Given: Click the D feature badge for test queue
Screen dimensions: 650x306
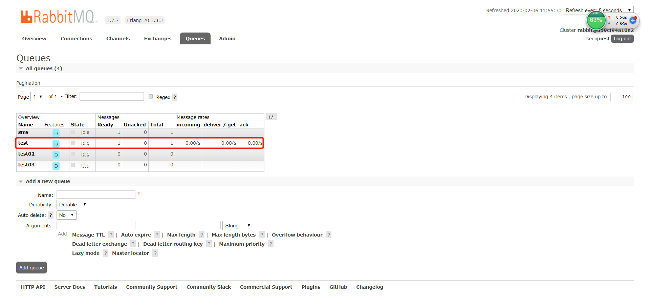Looking at the screenshot, I should pyautogui.click(x=56, y=144).
